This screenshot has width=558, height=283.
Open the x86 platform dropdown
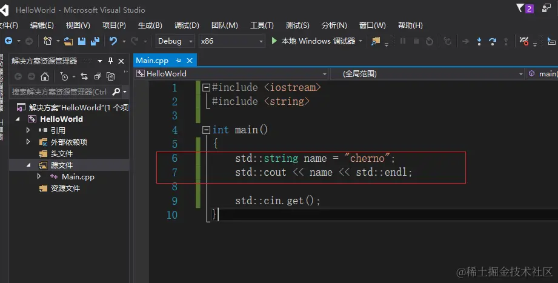click(x=261, y=41)
